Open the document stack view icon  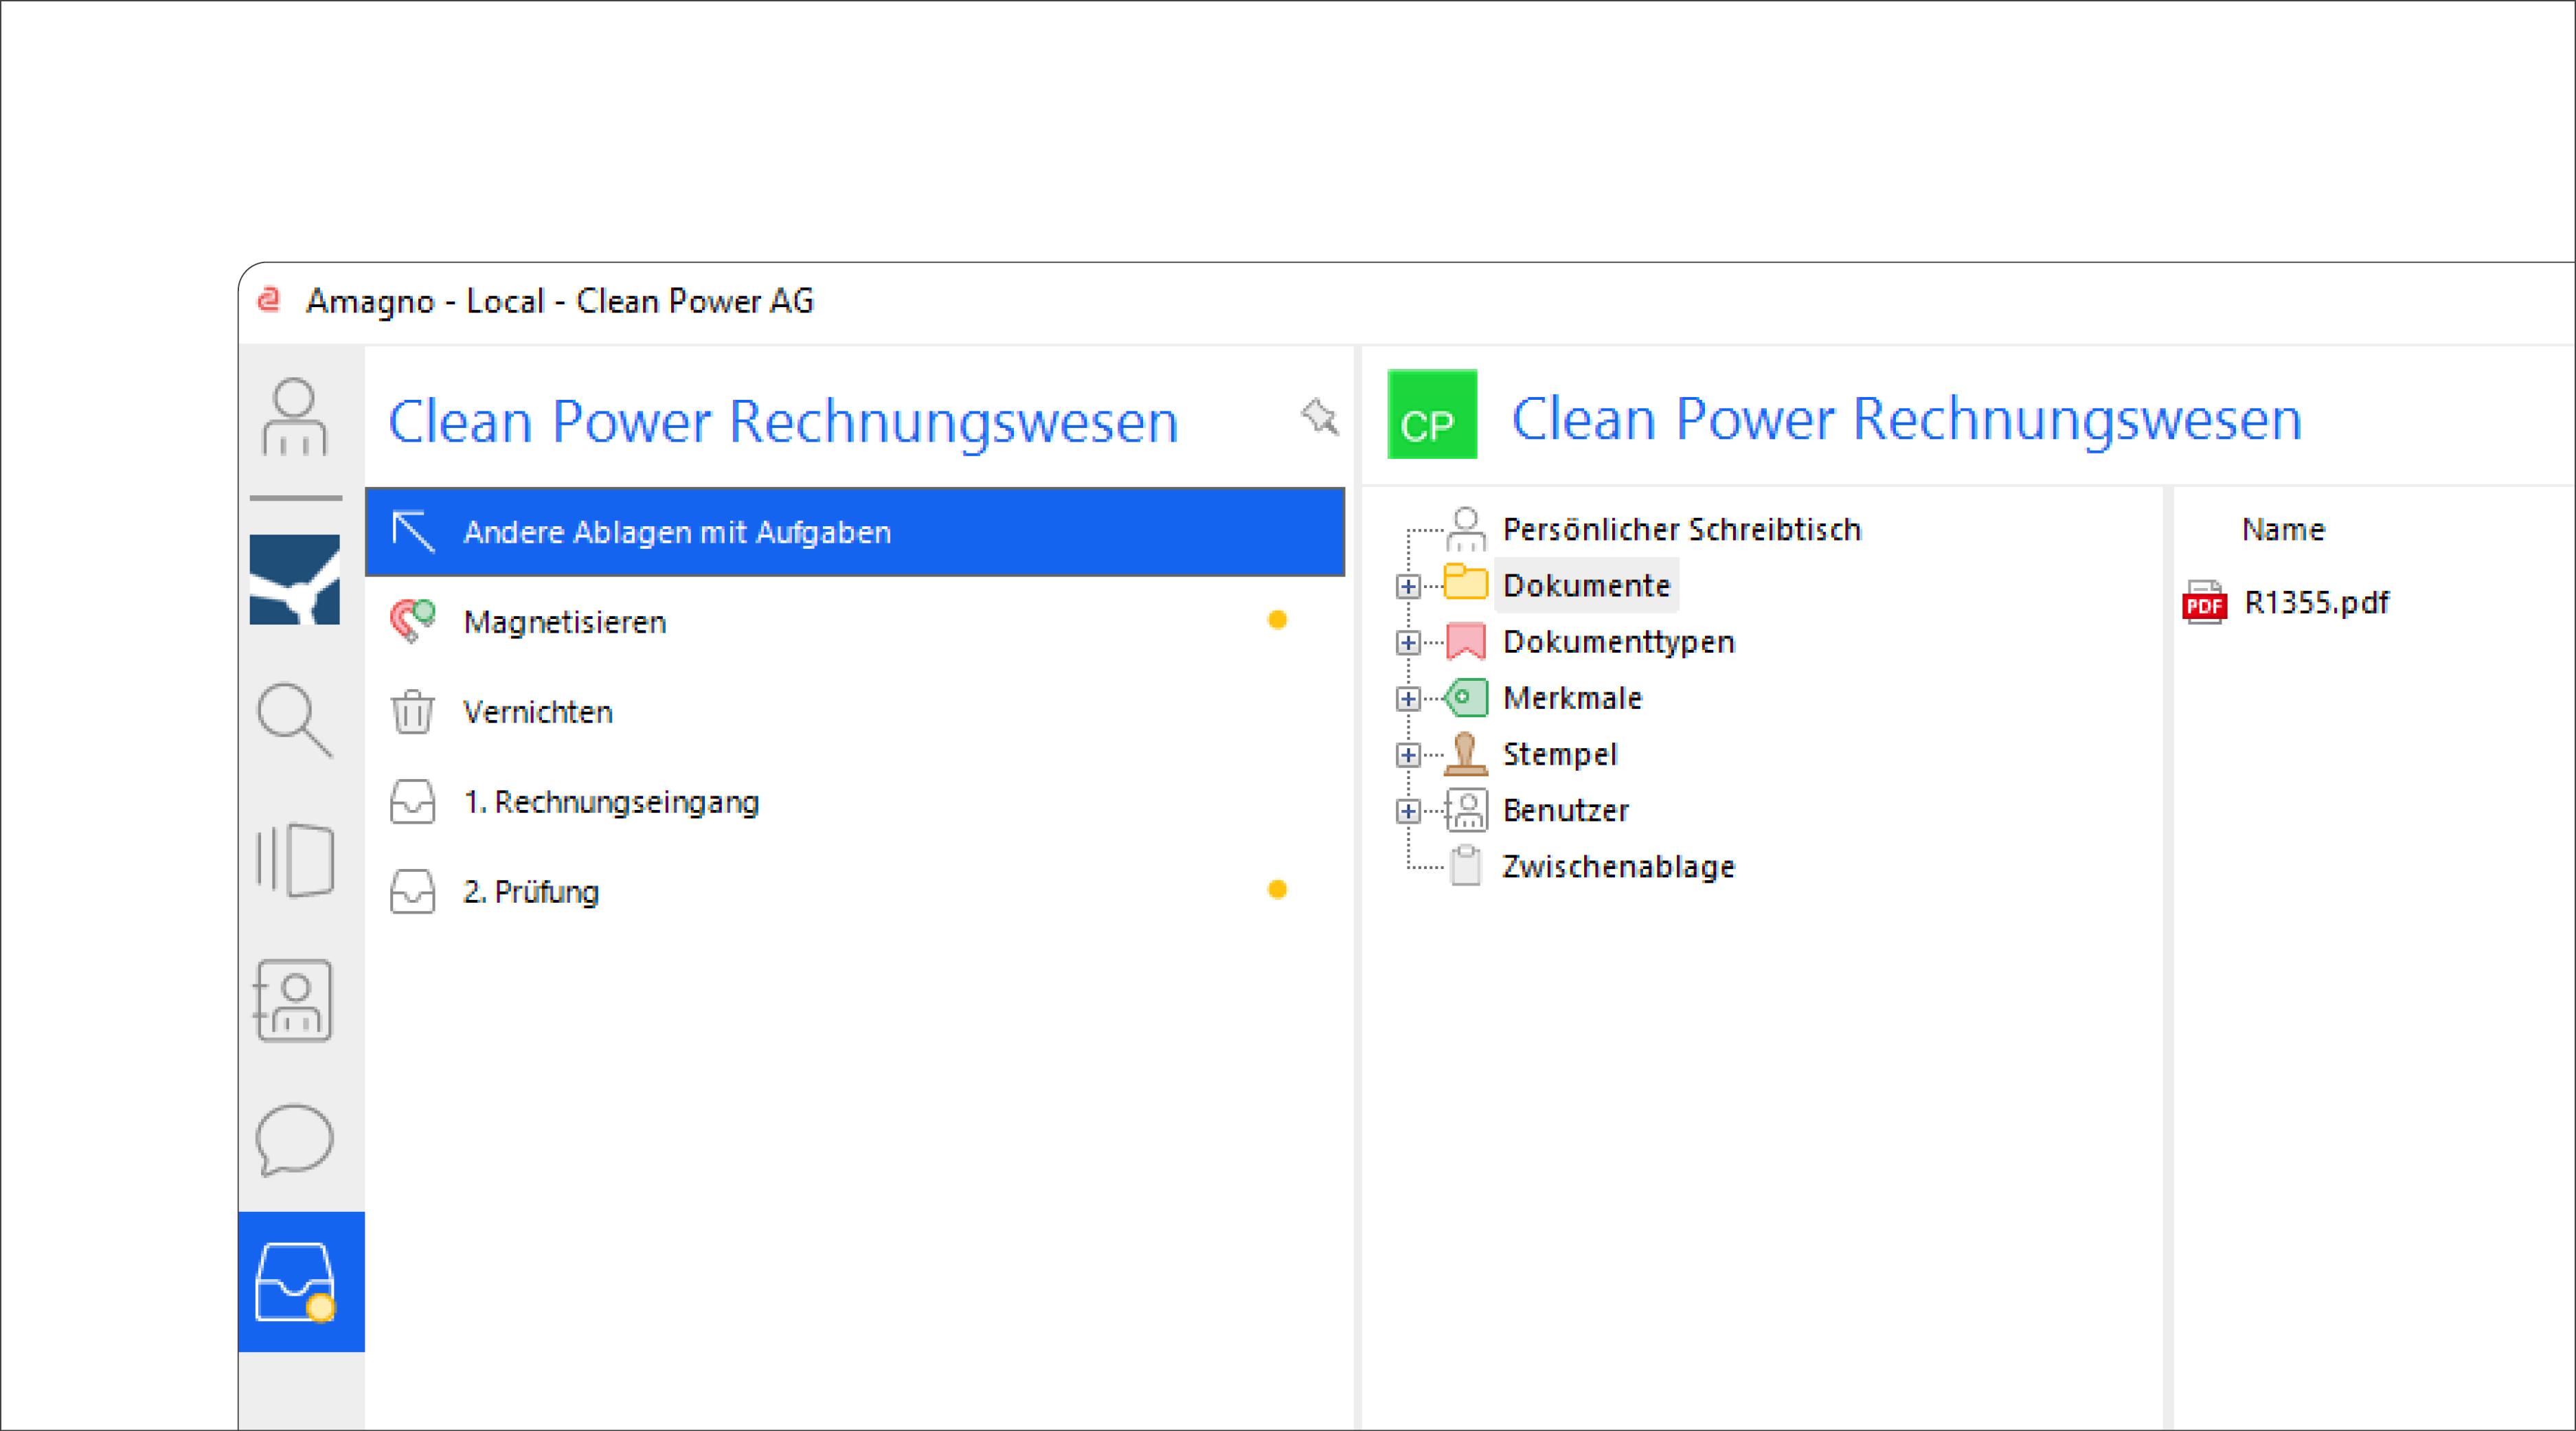click(294, 860)
